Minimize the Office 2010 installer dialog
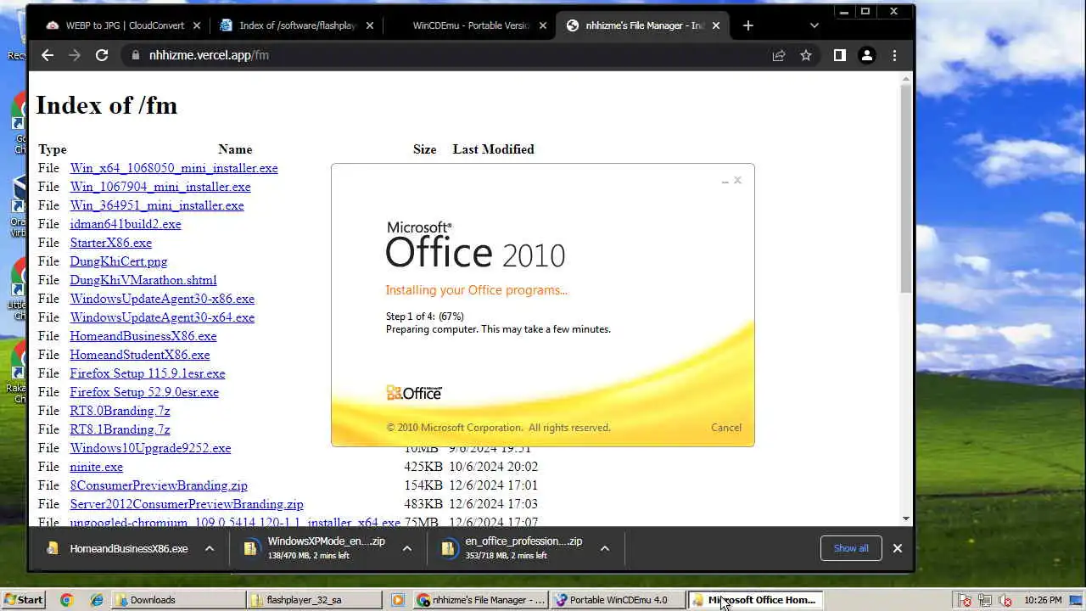This screenshot has height=611, width=1086. click(x=725, y=181)
